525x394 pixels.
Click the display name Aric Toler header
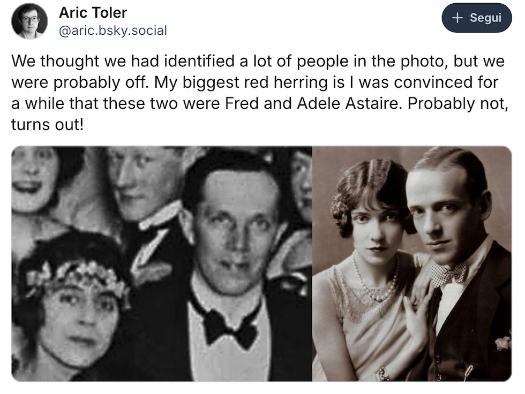(x=92, y=12)
